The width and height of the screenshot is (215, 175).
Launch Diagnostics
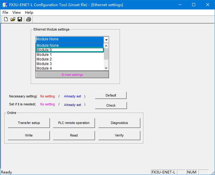coord(119,123)
